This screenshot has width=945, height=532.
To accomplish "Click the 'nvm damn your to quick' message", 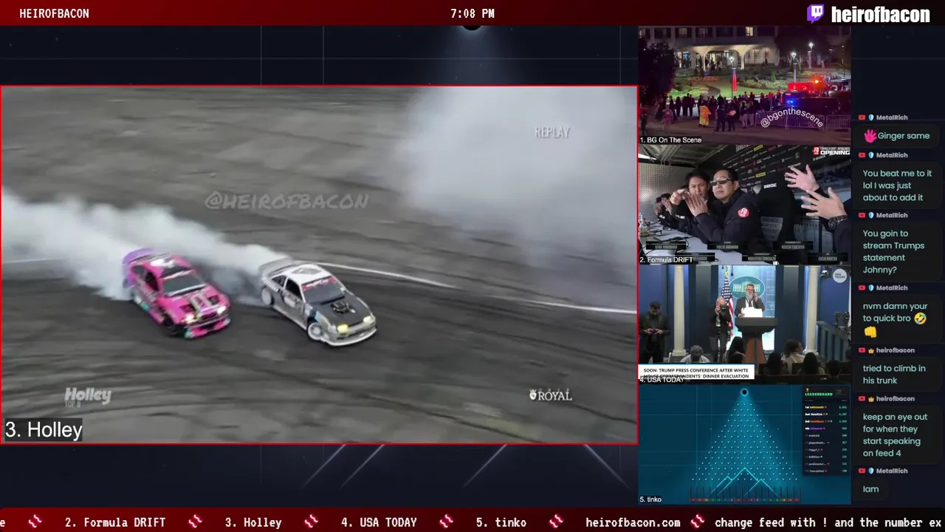I will point(897,318).
